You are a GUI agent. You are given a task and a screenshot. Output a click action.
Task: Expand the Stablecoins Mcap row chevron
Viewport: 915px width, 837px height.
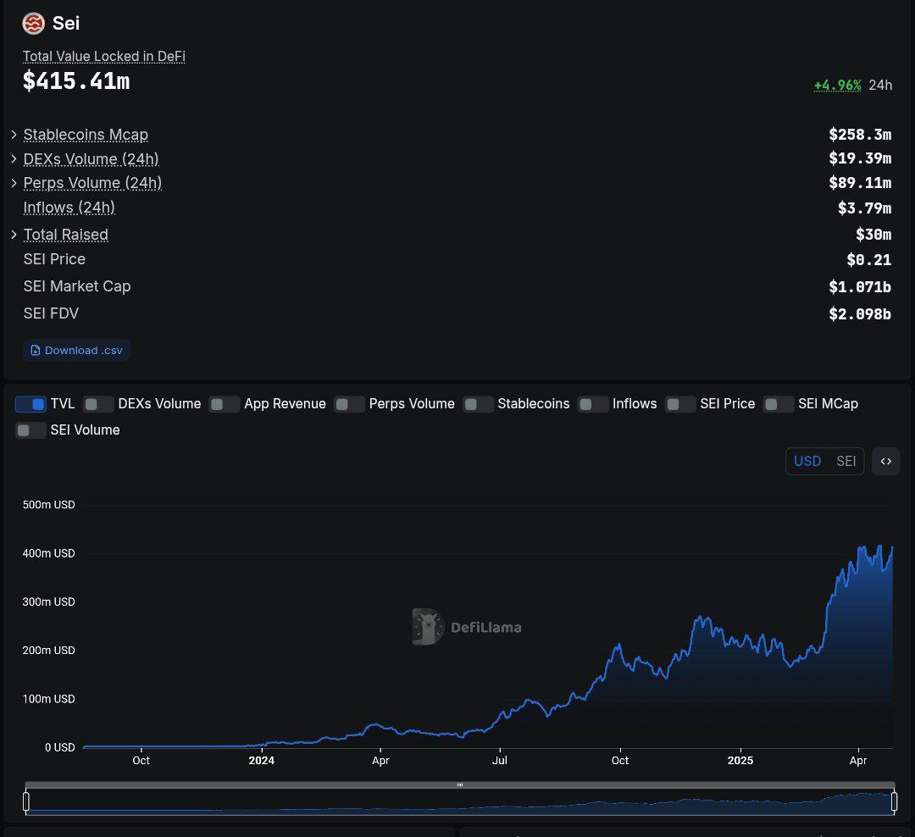tap(14, 134)
